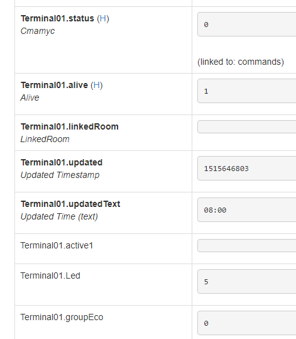Click the Terminal01.active1 property label
This screenshot has height=339, width=296.
57,245
